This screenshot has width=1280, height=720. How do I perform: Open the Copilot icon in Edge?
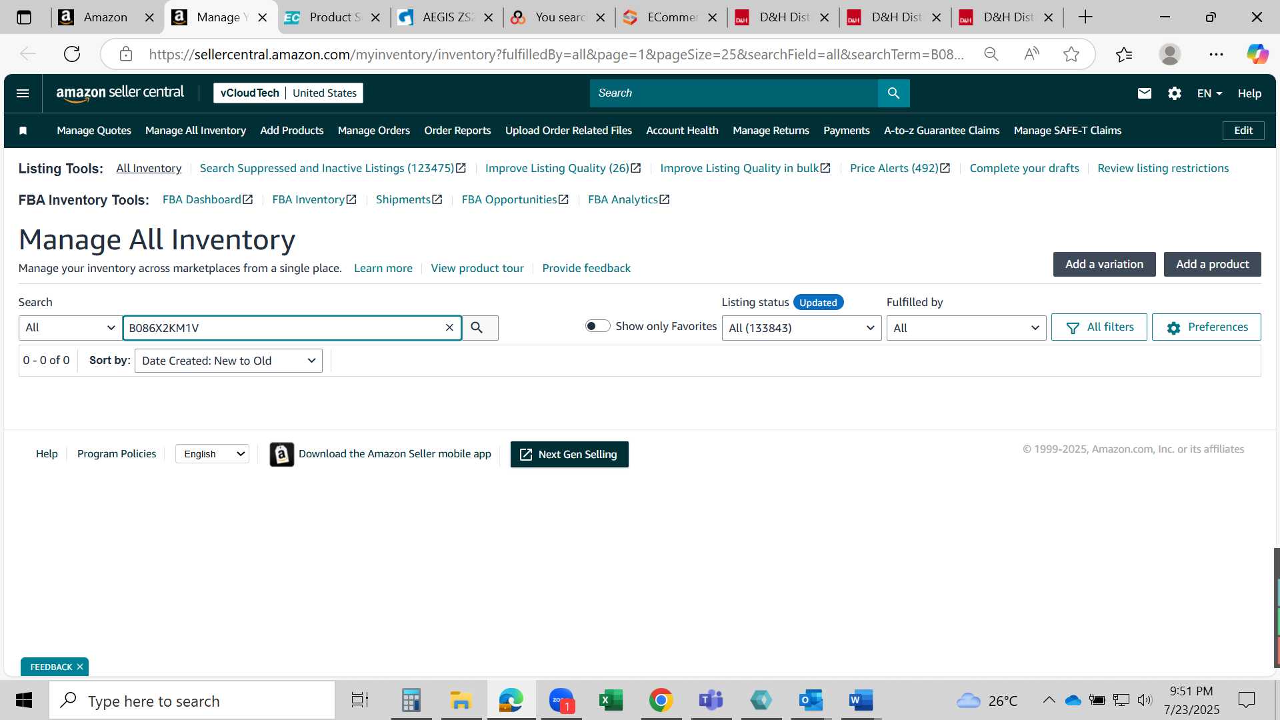pyautogui.click(x=1257, y=54)
